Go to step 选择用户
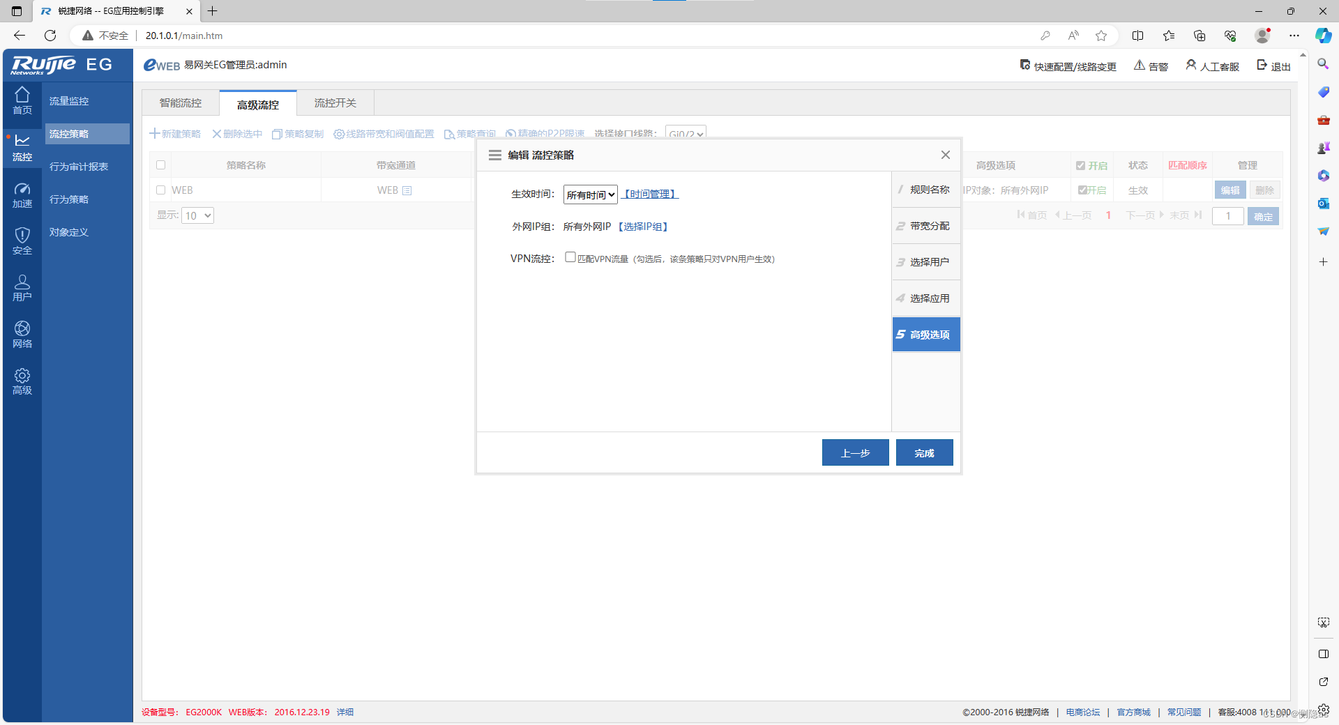1339x725 pixels. (x=926, y=262)
